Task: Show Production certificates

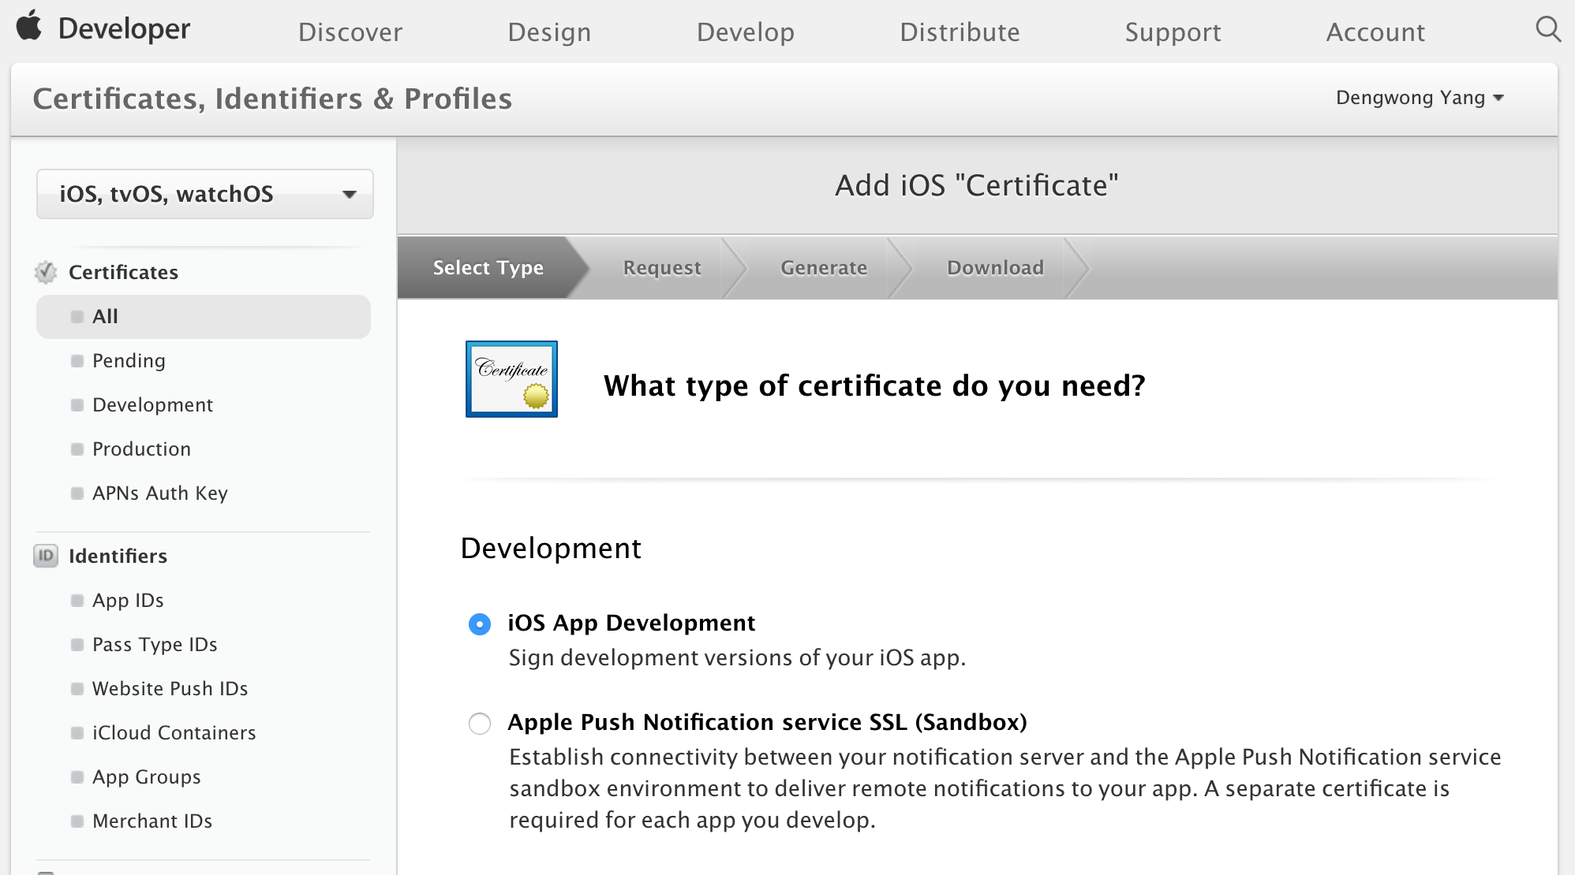Action: [x=141, y=449]
